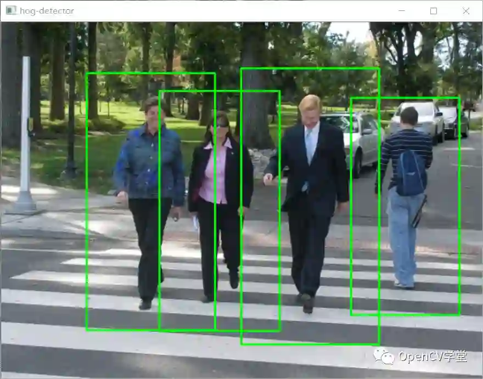Minimize the hog-detector window

pos(401,11)
